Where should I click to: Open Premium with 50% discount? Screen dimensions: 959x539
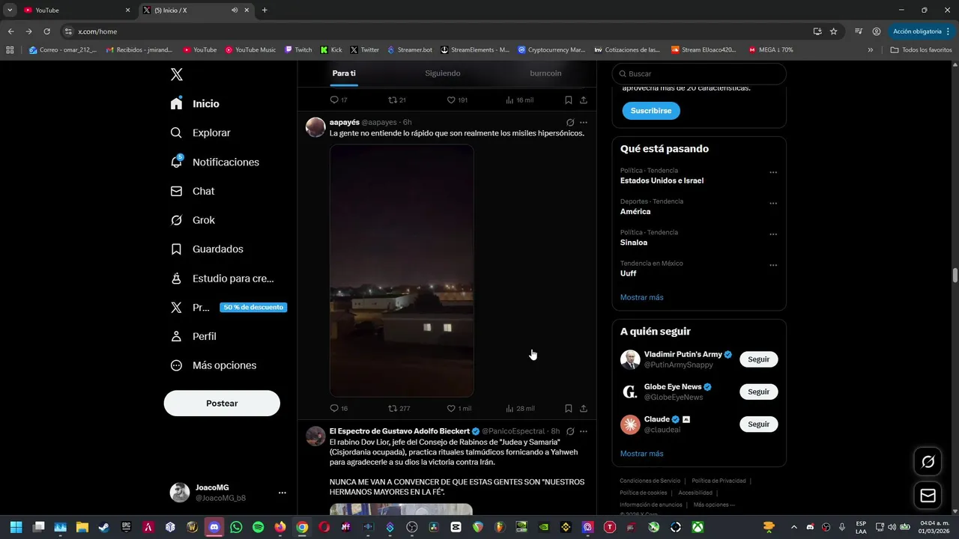(228, 307)
